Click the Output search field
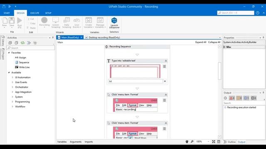266x149 pixels. coord(244,103)
